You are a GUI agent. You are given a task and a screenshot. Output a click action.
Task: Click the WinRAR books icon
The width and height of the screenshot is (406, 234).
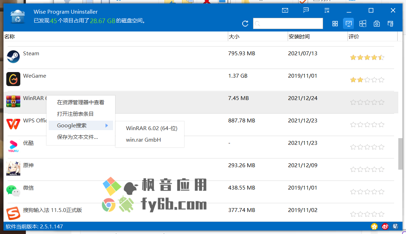tap(13, 101)
